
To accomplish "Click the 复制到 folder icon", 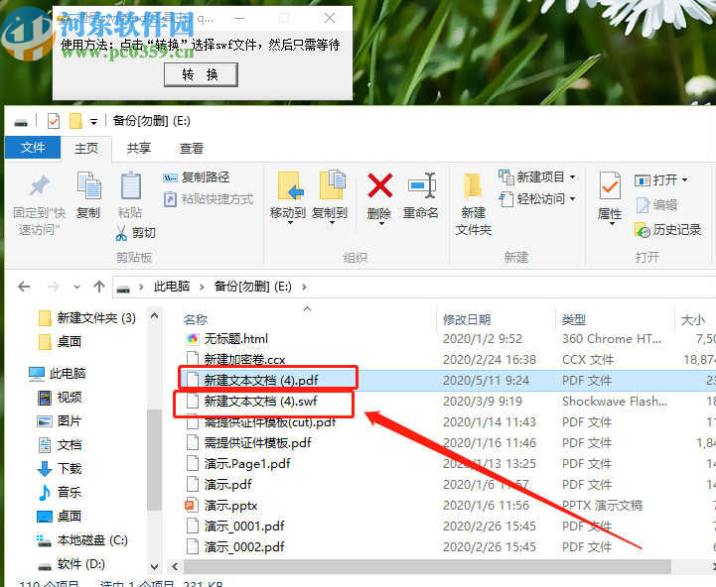I will 333,184.
